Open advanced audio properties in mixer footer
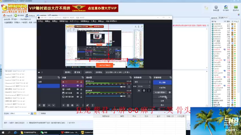 tap(87, 105)
